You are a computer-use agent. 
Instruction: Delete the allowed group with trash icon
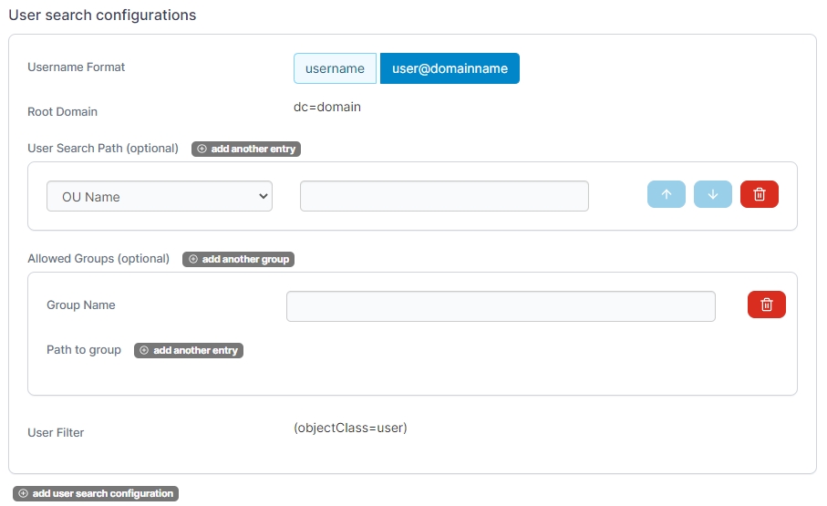[x=766, y=305]
